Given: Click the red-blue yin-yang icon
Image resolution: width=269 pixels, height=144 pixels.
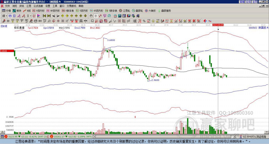Looking at the screenshot, I should coord(205,21).
